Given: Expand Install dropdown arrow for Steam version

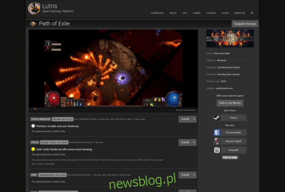Looking at the screenshot, I should (194, 119).
